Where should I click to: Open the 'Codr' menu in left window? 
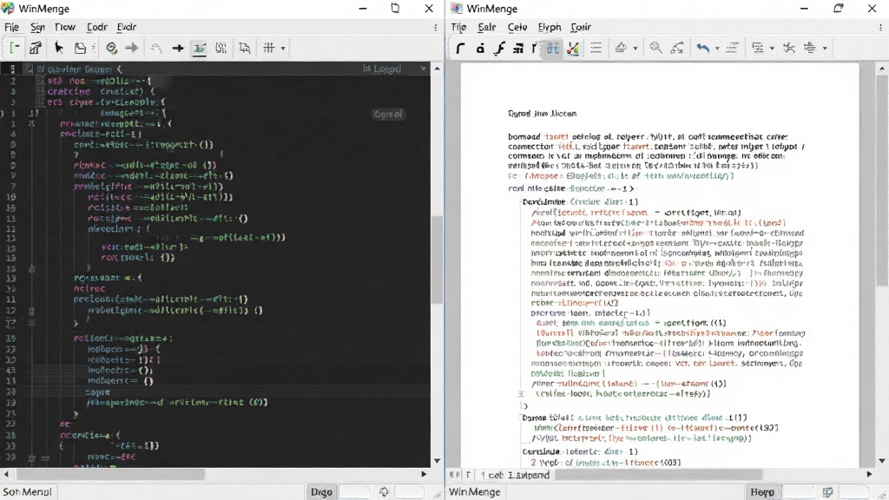[x=97, y=27]
